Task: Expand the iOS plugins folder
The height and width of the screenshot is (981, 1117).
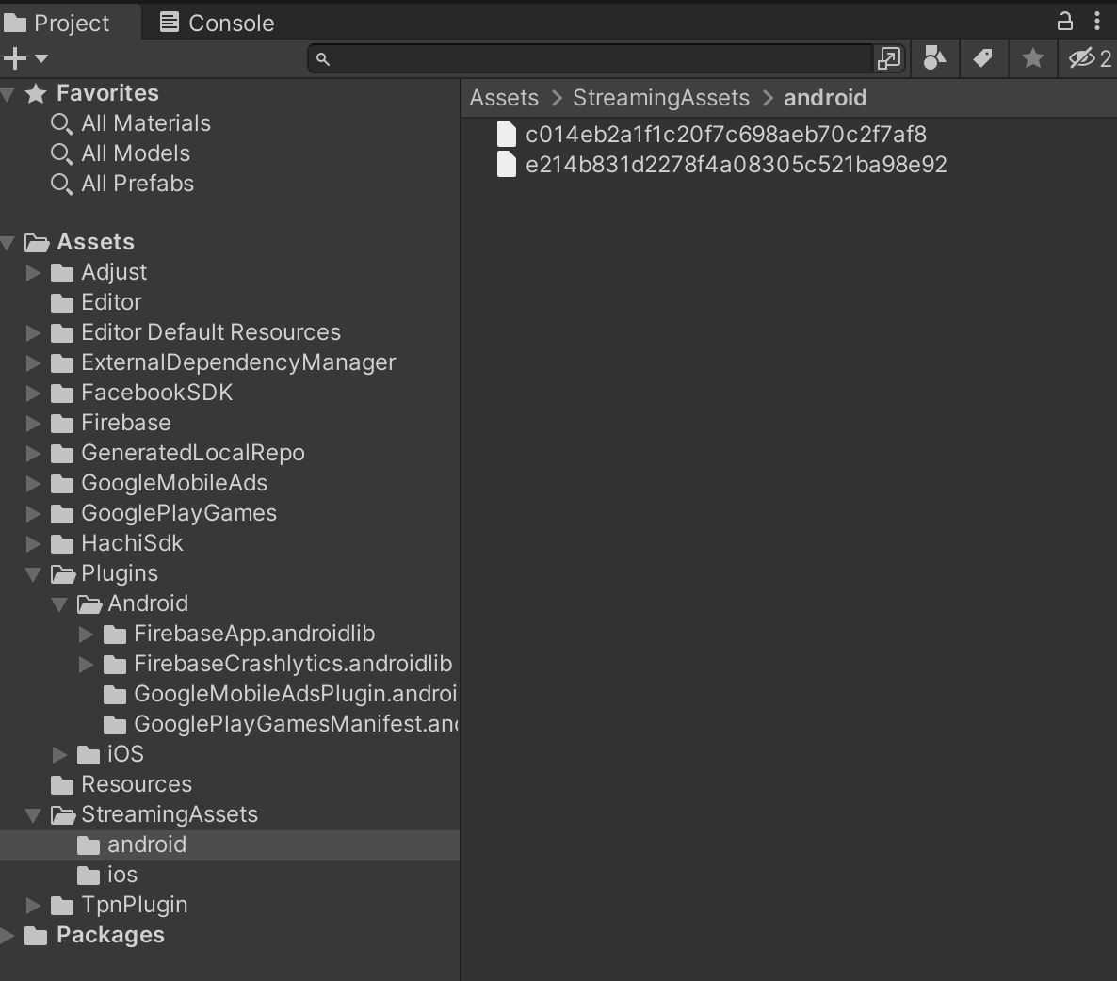Action: coord(59,755)
